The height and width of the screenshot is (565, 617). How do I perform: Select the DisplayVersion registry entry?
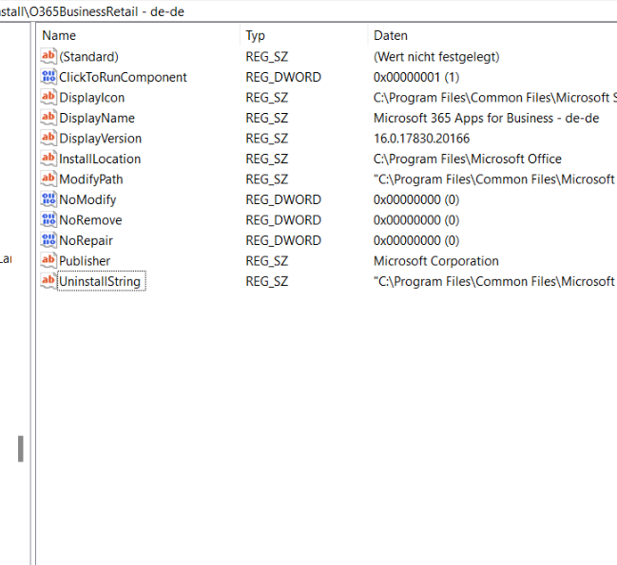click(100, 139)
